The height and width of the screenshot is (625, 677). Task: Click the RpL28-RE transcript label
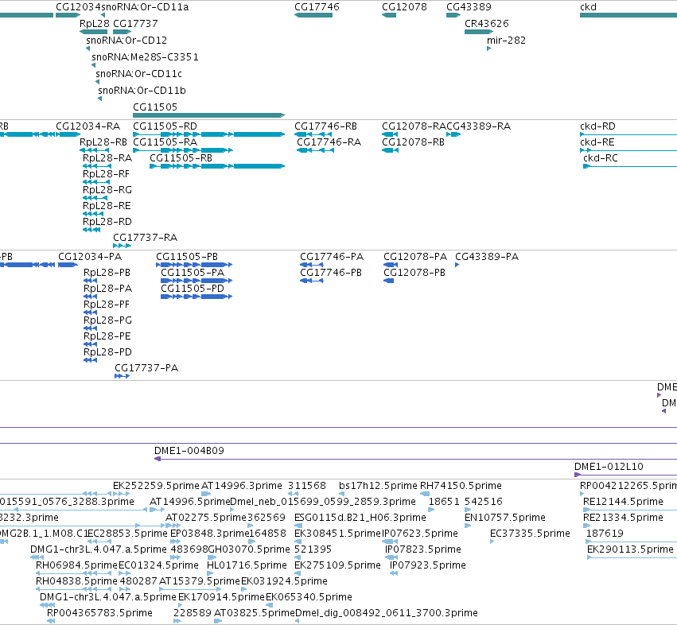click(107, 206)
